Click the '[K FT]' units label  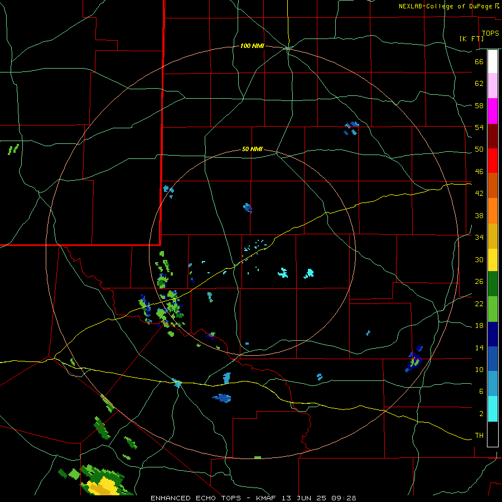pos(471,38)
